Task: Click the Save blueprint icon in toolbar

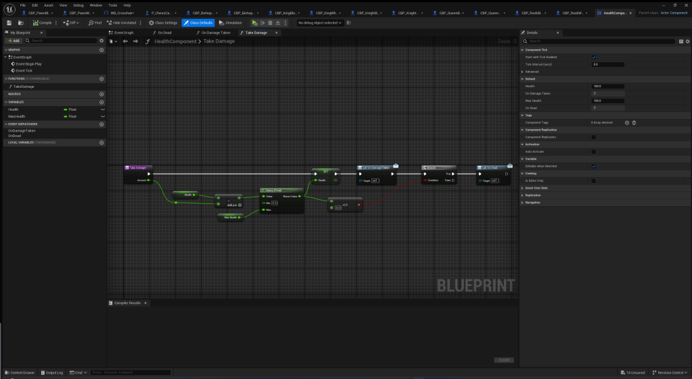Action: point(9,23)
